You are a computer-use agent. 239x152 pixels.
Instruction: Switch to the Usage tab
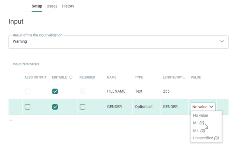point(52,6)
